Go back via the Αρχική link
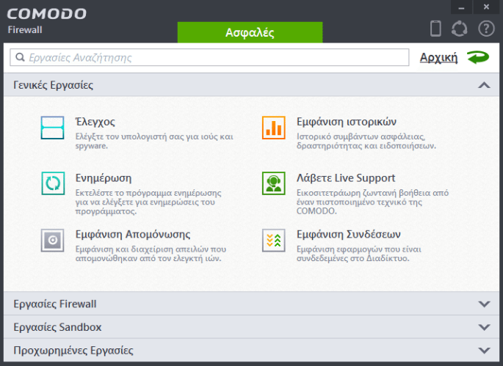 (438, 58)
